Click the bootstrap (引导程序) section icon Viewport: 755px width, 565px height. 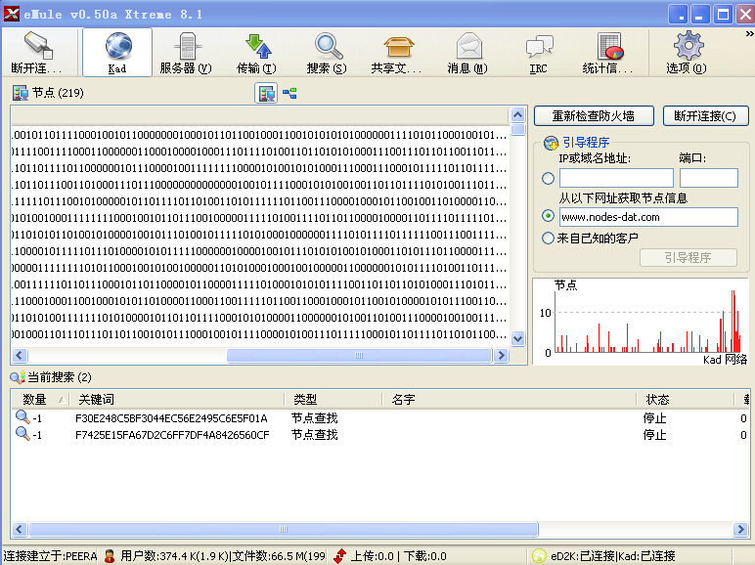coord(551,143)
